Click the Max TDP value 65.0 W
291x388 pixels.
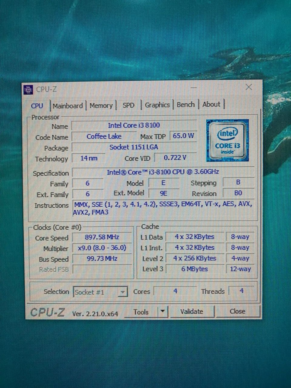click(183, 136)
